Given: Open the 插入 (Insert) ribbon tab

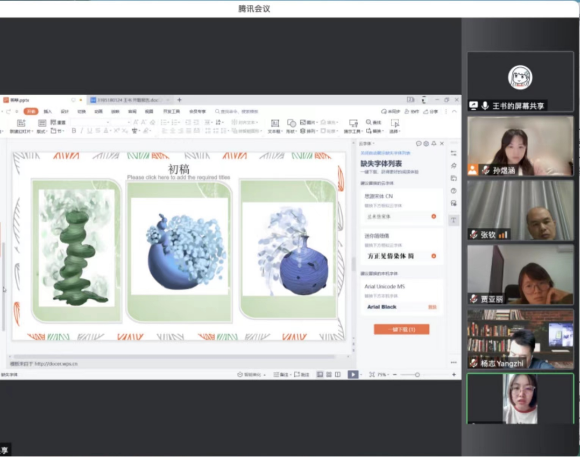Looking at the screenshot, I should pyautogui.click(x=48, y=111).
